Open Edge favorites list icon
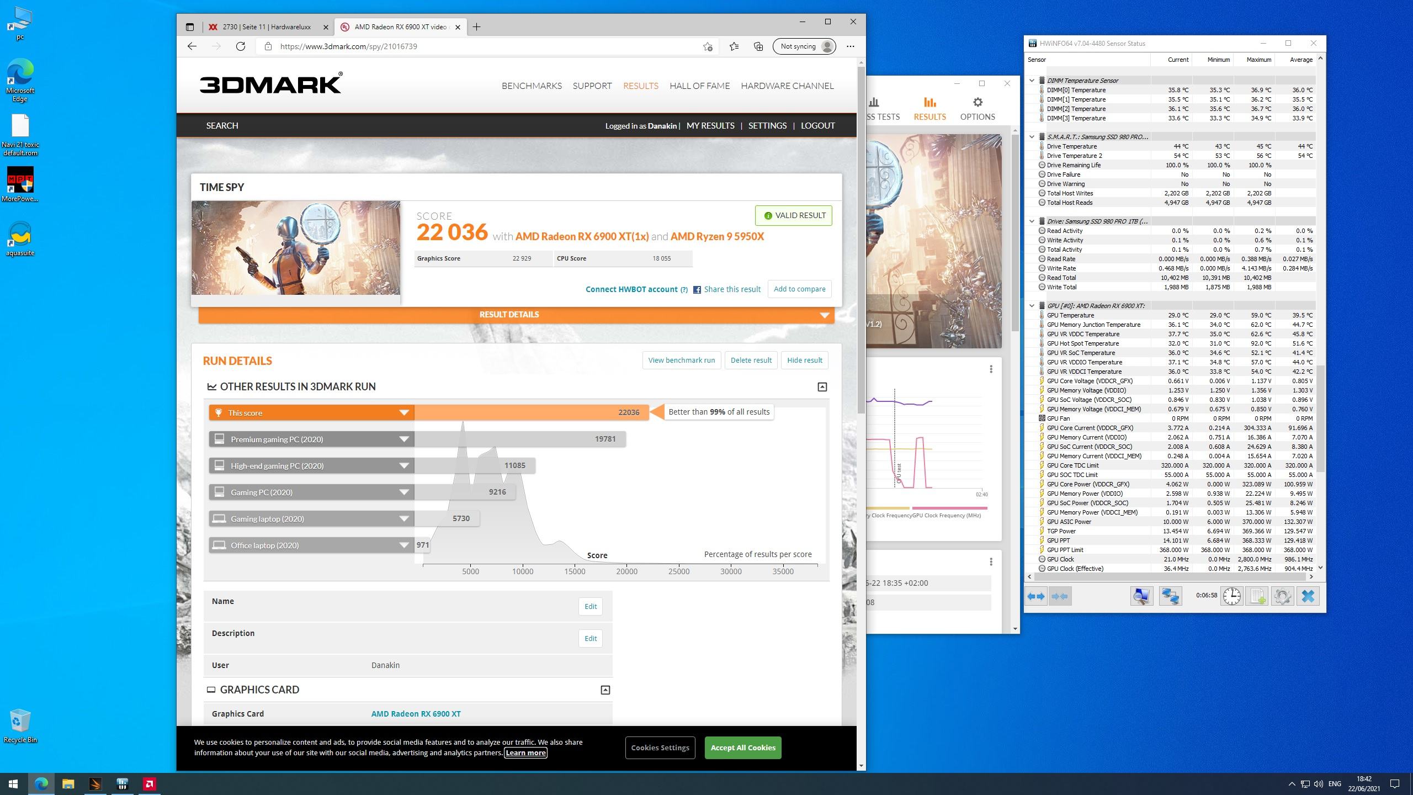1413x795 pixels. click(734, 46)
